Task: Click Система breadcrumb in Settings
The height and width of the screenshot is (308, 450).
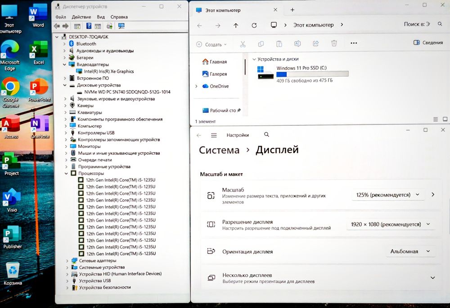Action: click(219, 150)
